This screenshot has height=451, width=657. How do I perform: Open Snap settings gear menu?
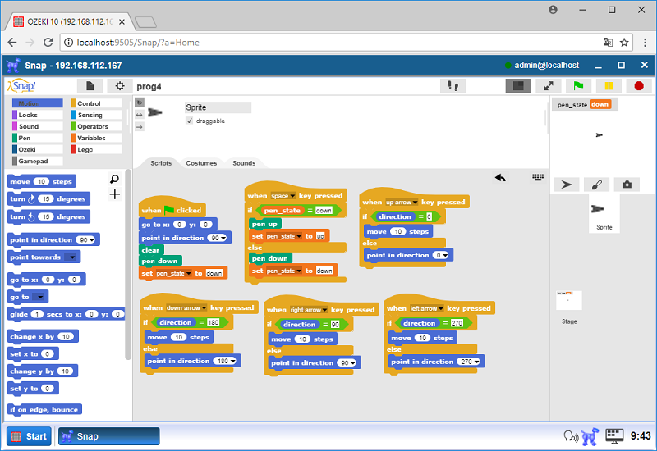click(120, 86)
